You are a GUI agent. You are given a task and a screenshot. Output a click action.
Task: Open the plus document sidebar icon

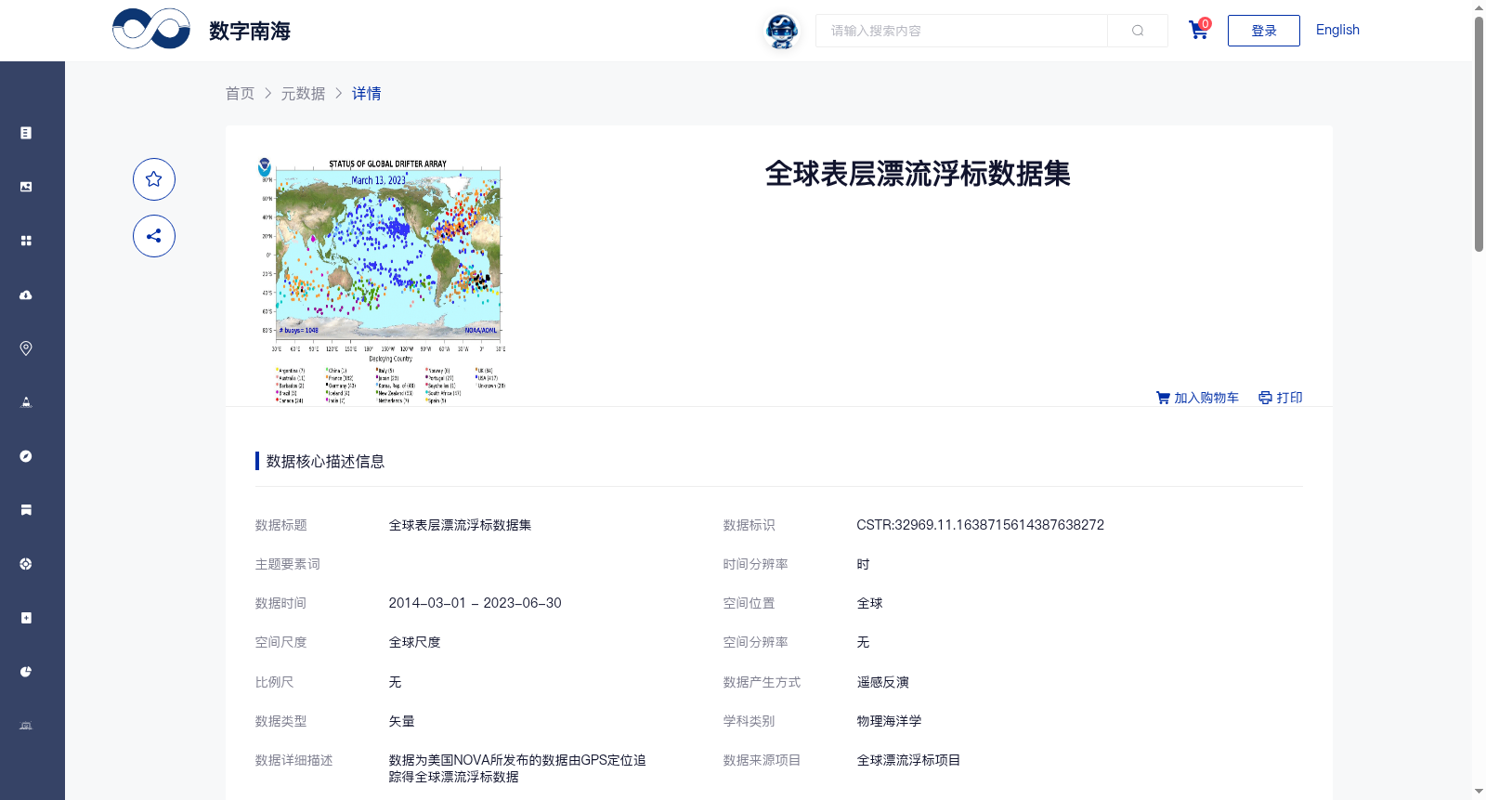[26, 618]
